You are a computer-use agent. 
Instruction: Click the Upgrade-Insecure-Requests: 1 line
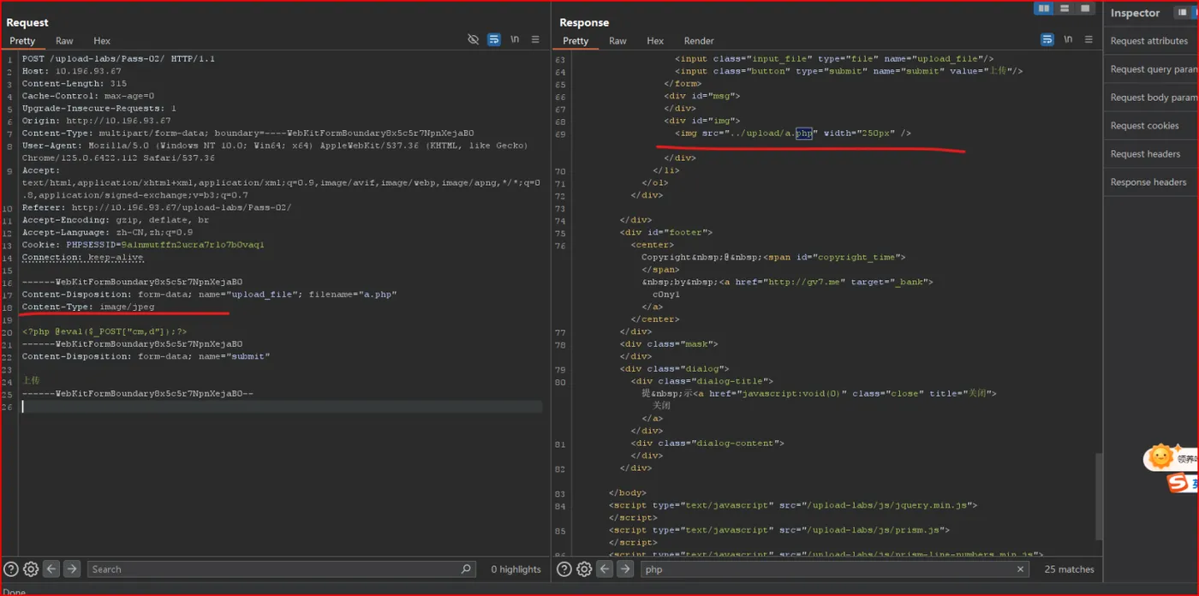(x=99, y=109)
